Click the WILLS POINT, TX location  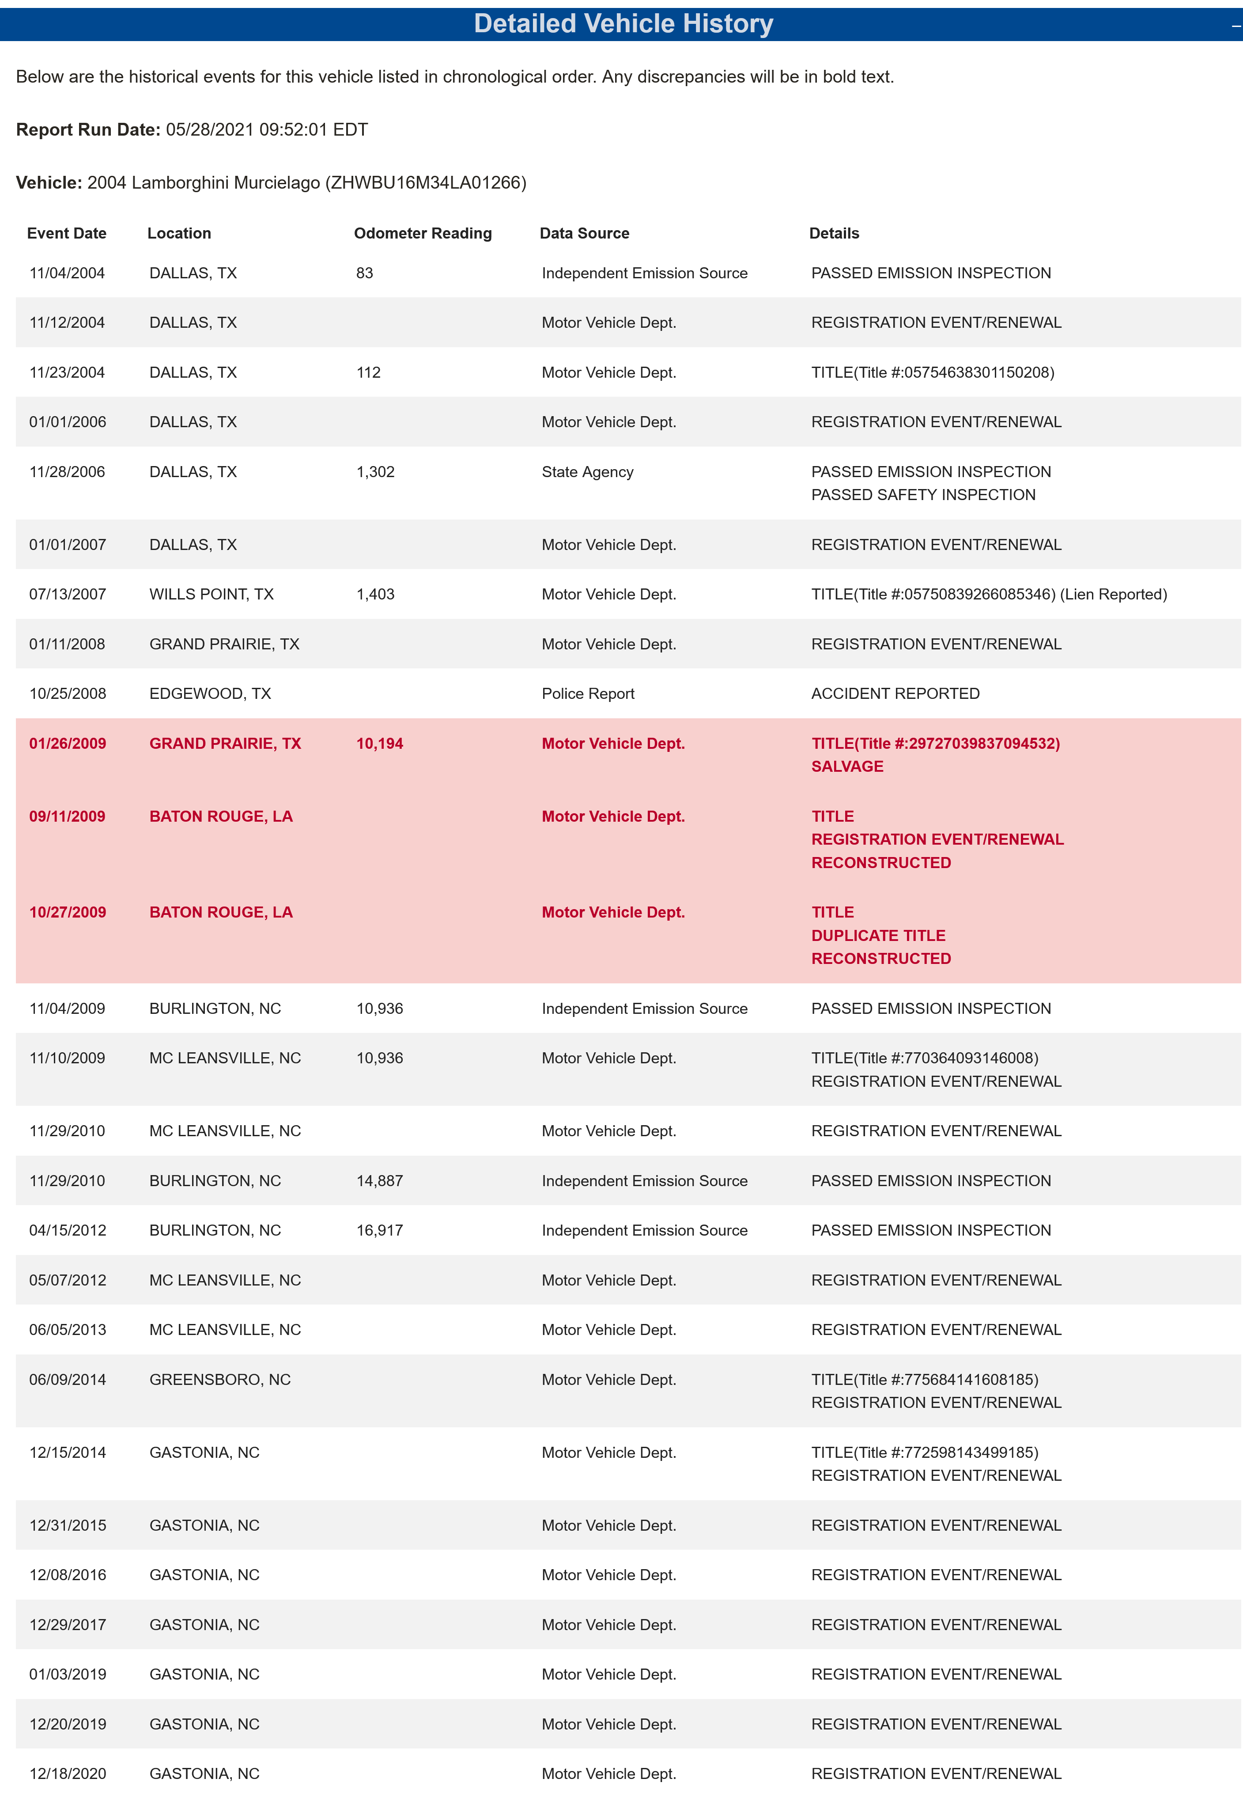211,594
